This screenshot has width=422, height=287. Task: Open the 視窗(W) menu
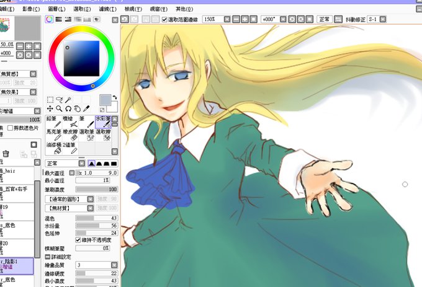click(159, 9)
